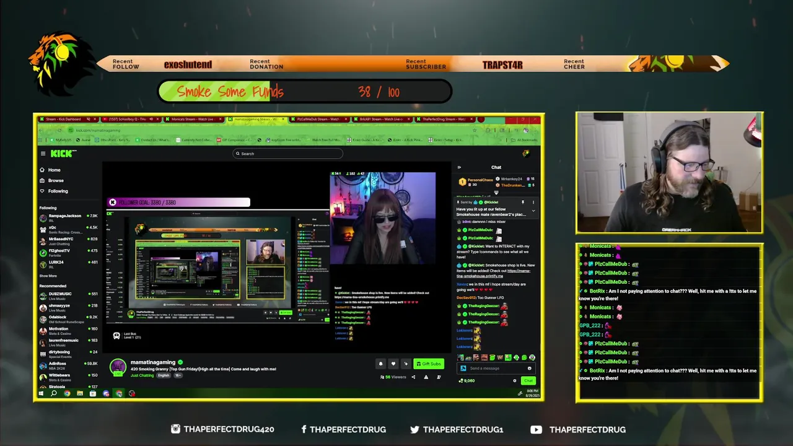Switch to PlzCallMeDub Stream tab

(320, 119)
